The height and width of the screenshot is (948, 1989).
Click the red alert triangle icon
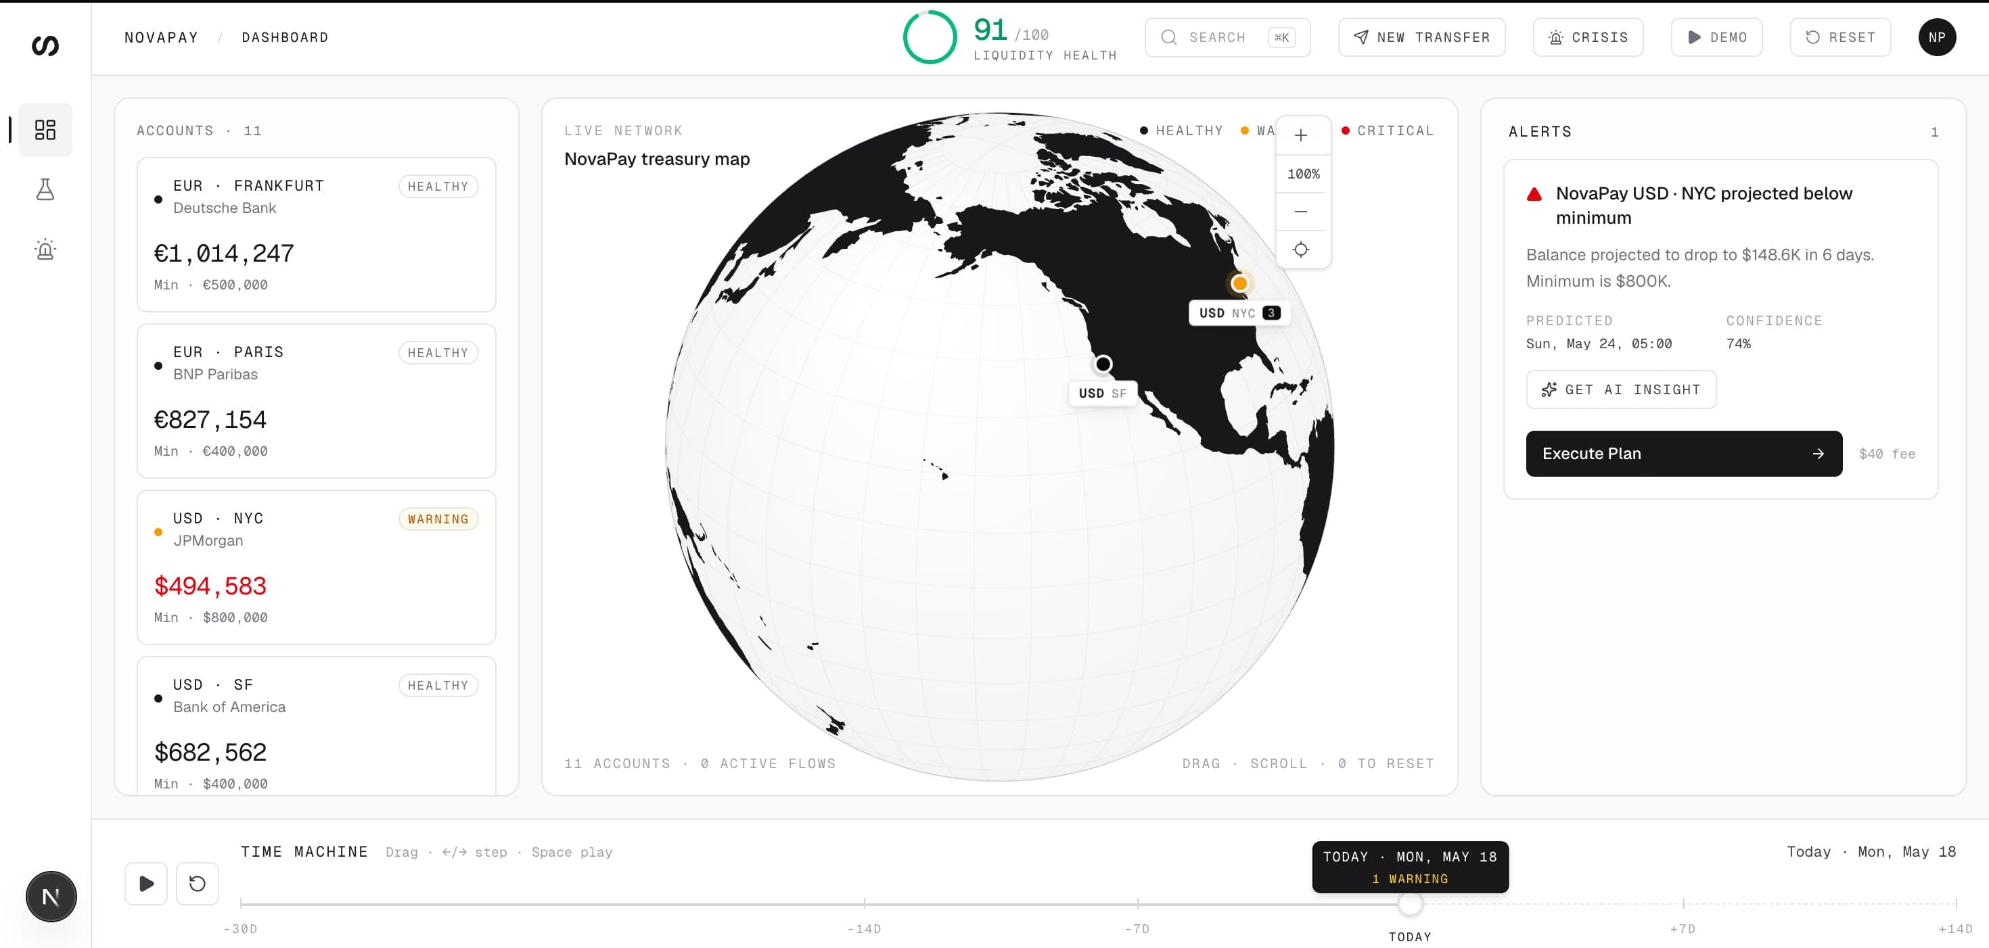click(x=1534, y=195)
